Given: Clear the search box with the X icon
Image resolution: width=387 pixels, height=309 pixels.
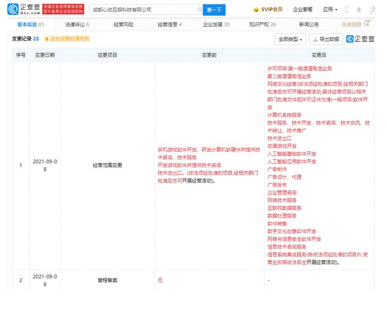Looking at the screenshot, I should [x=199, y=10].
